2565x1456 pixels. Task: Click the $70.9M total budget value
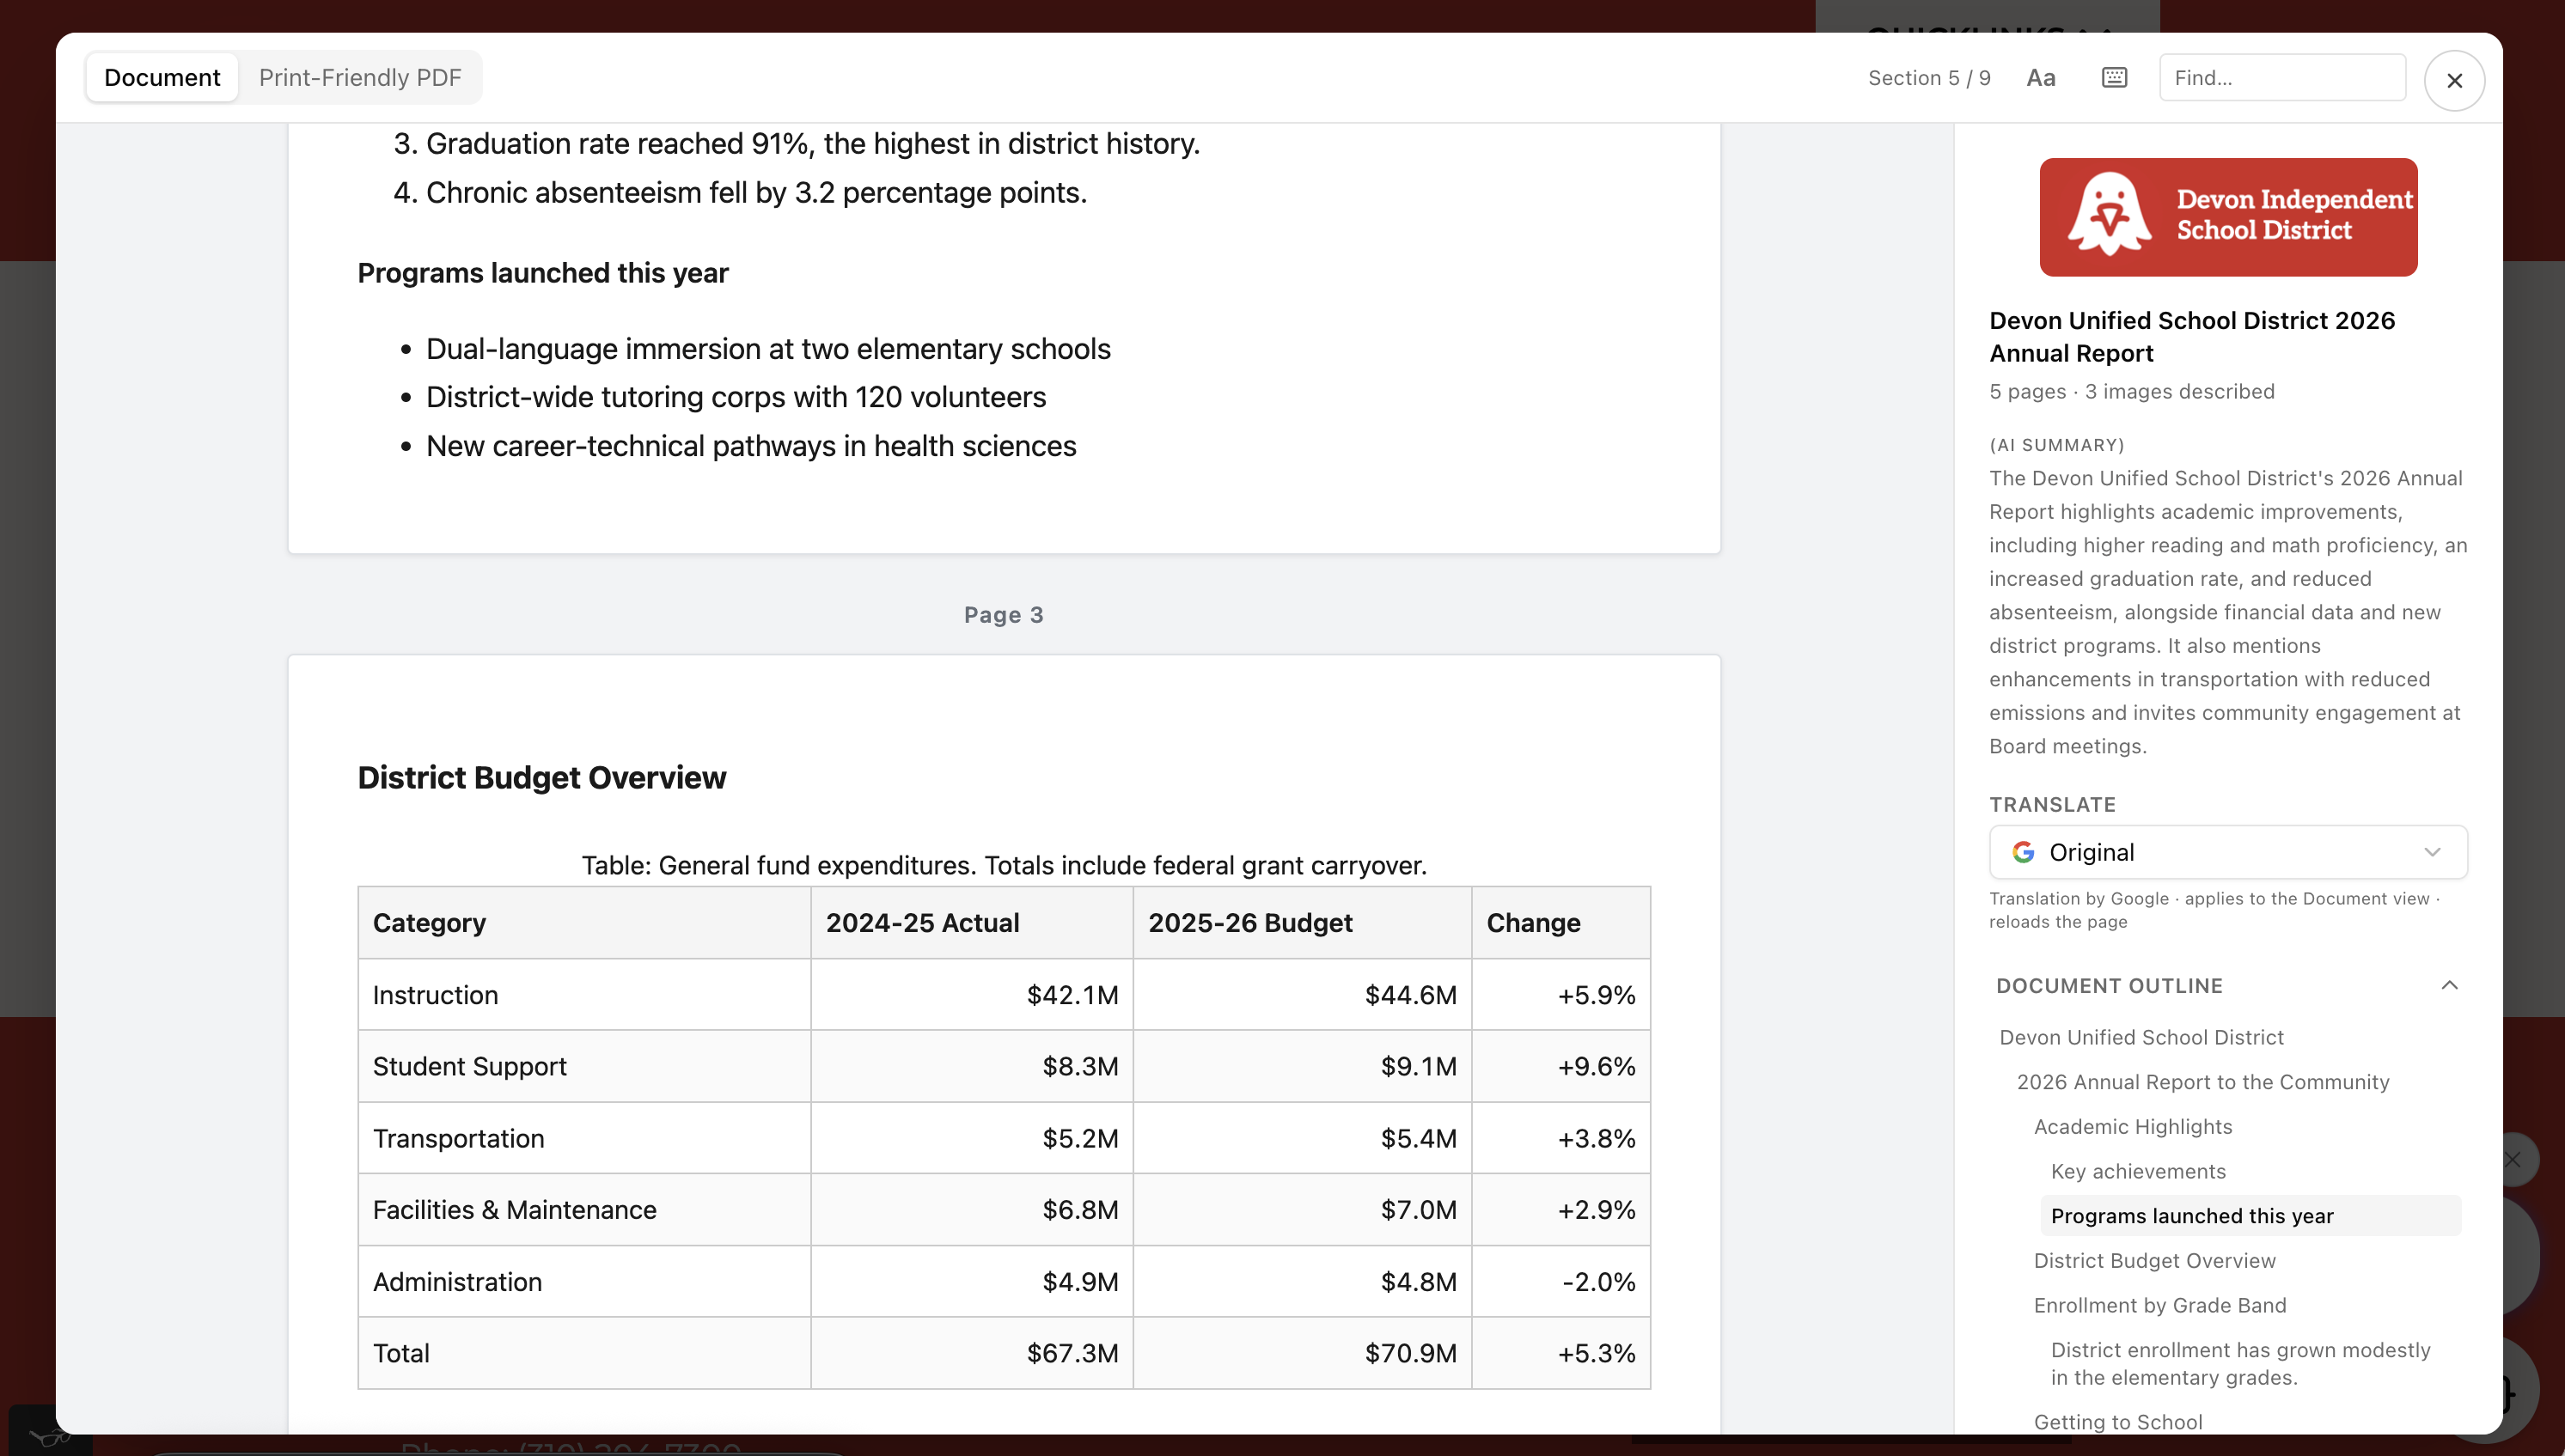tap(1411, 1353)
